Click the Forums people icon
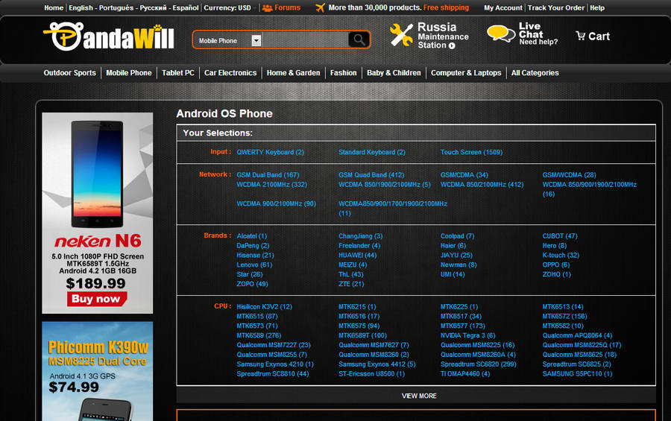The image size is (671, 421). (x=267, y=7)
